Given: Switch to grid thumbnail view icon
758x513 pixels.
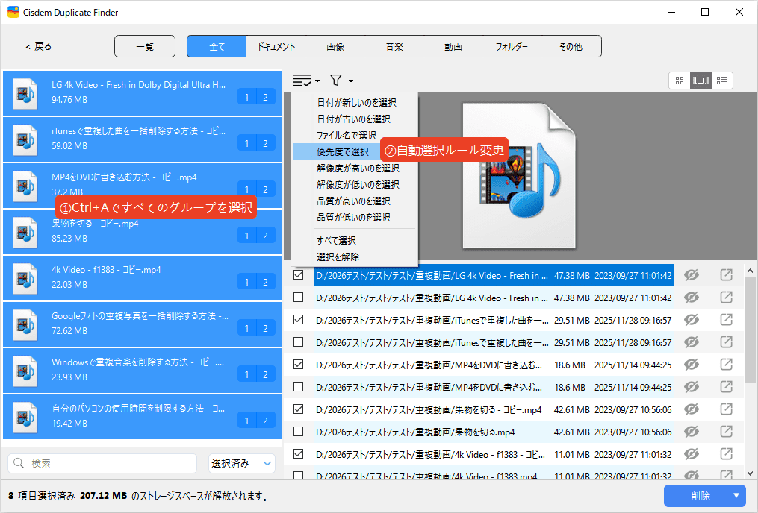Looking at the screenshot, I should coord(680,81).
